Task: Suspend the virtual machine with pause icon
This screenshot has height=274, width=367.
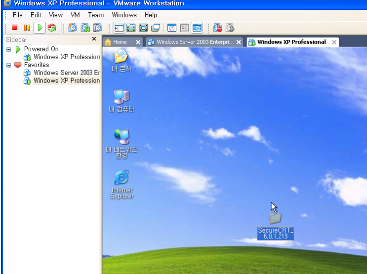Action: click(x=27, y=28)
